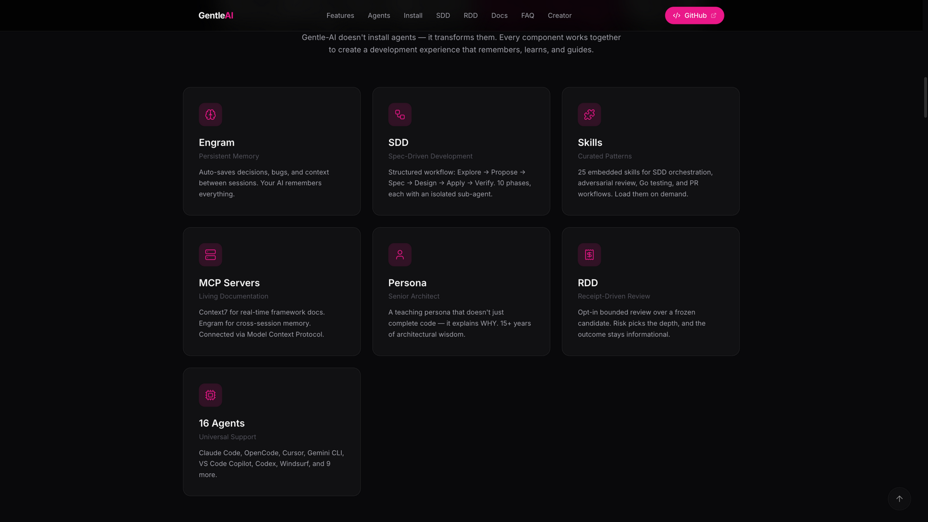Click the 'Spec-Driven Development' subtitle
928x522 pixels.
point(430,156)
